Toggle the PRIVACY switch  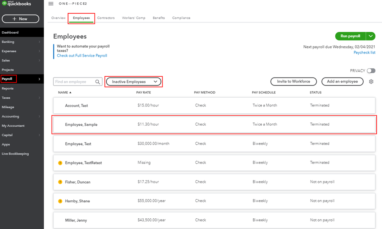(371, 71)
